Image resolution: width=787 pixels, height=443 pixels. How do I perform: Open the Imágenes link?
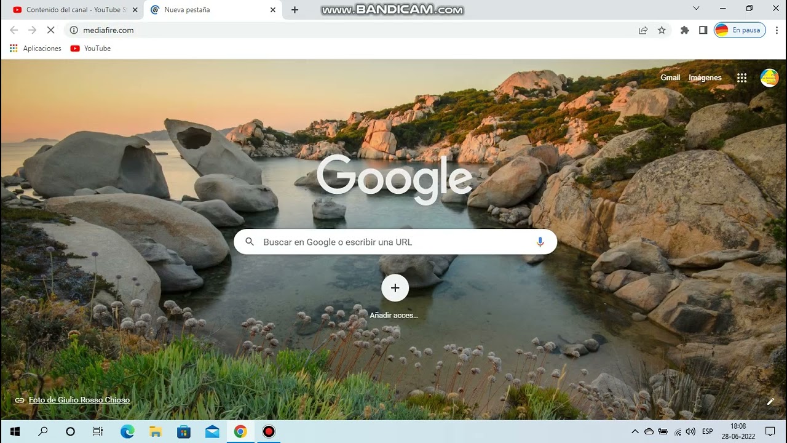tap(705, 78)
